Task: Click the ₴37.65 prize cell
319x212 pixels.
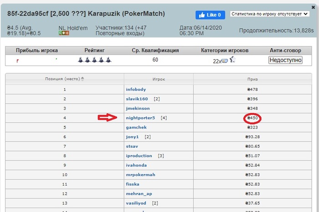Action: tap(252, 203)
